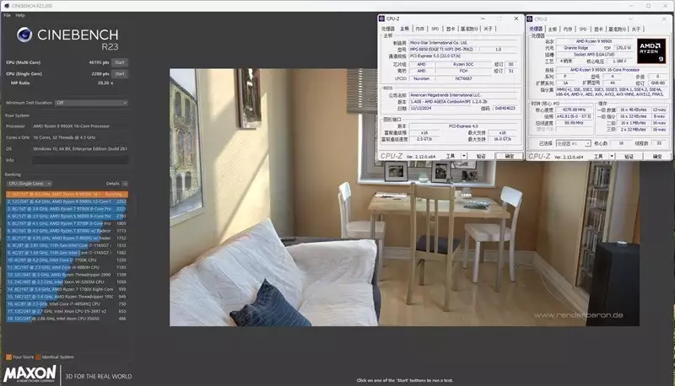Click the Info text field
675x386 pixels.
coord(80,160)
